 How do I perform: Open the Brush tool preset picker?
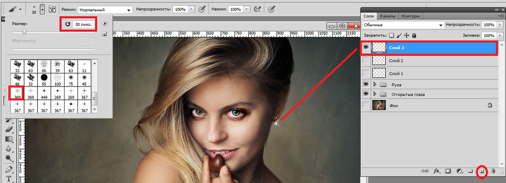(x=14, y=9)
